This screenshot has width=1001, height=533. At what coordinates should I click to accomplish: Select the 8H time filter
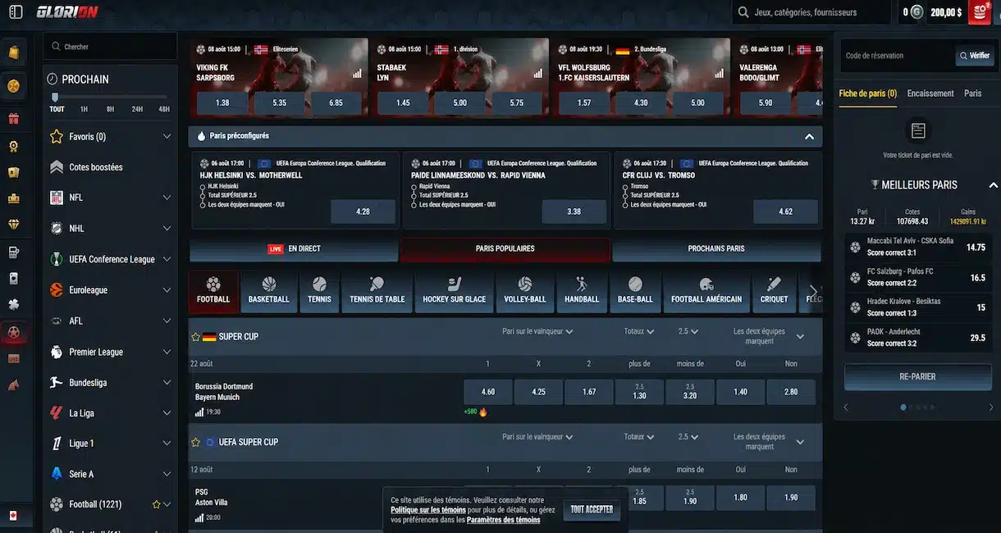(x=110, y=109)
